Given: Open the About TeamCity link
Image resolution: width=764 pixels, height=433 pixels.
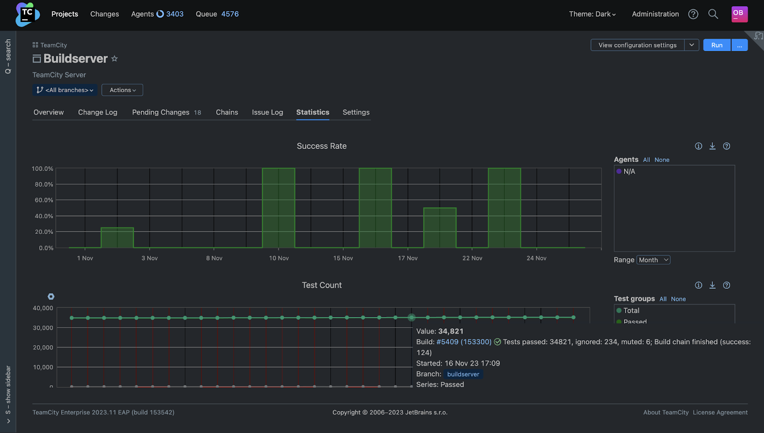Looking at the screenshot, I should [666, 412].
